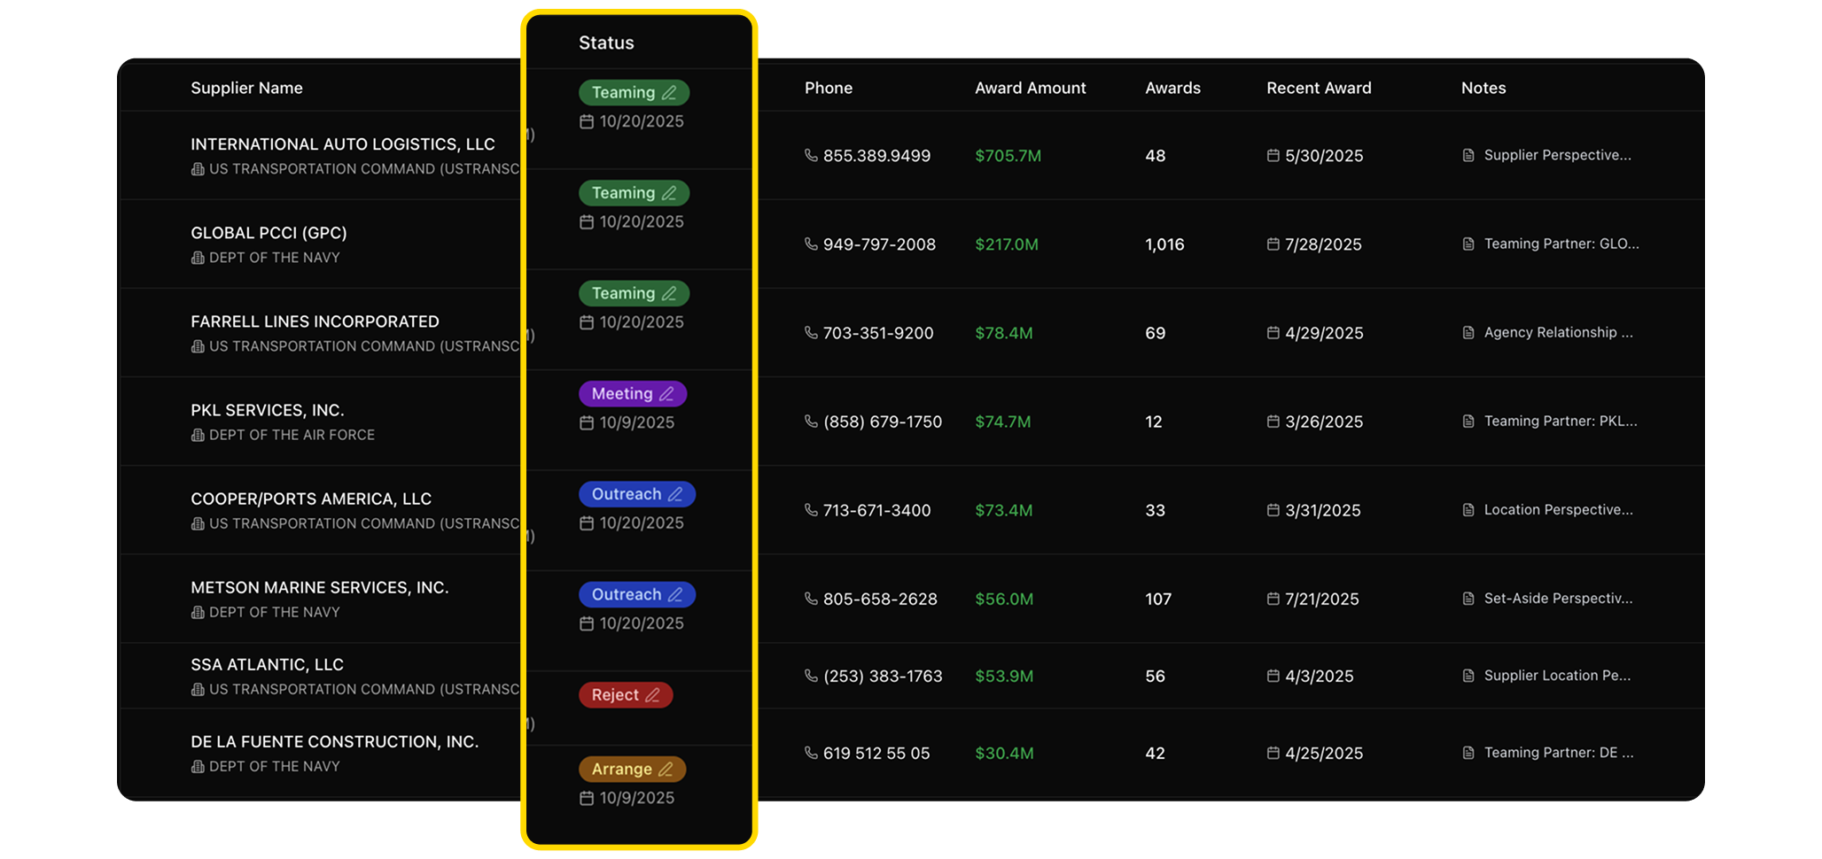Click the note icon beside Supplier Perspective
Viewport: 1822px width, 859px height.
(1468, 156)
